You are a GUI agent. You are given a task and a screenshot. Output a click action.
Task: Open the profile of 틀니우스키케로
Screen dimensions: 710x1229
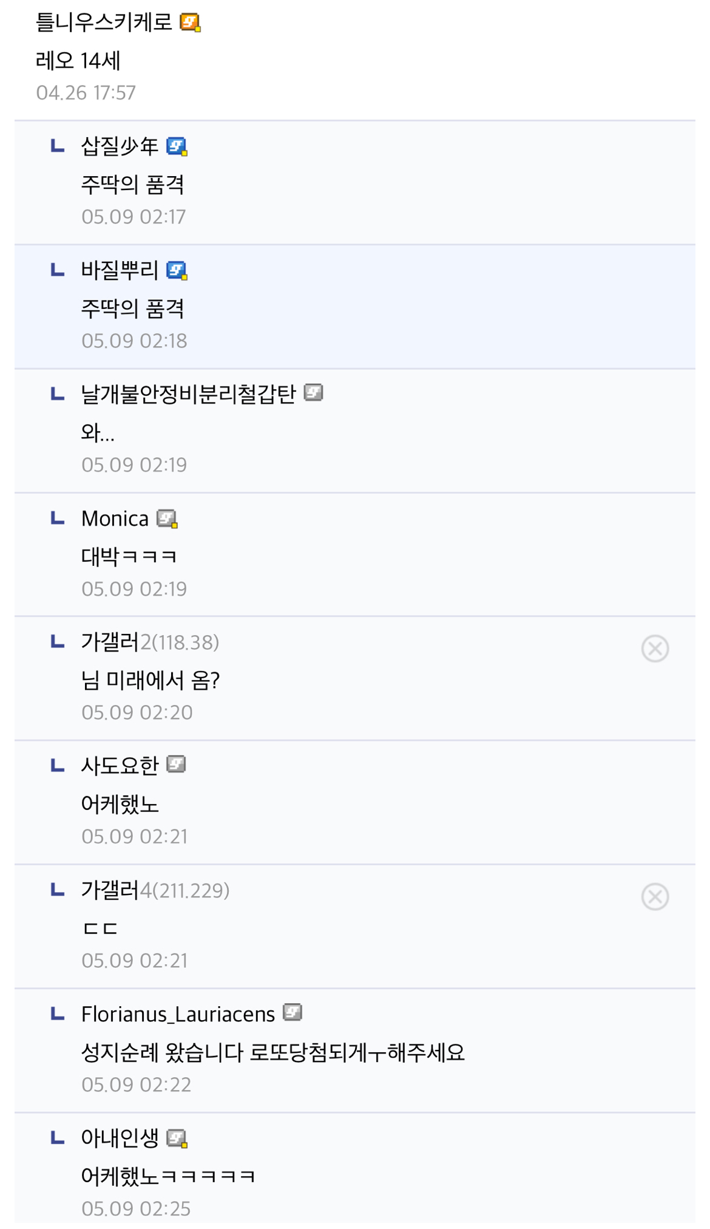pyautogui.click(x=104, y=23)
